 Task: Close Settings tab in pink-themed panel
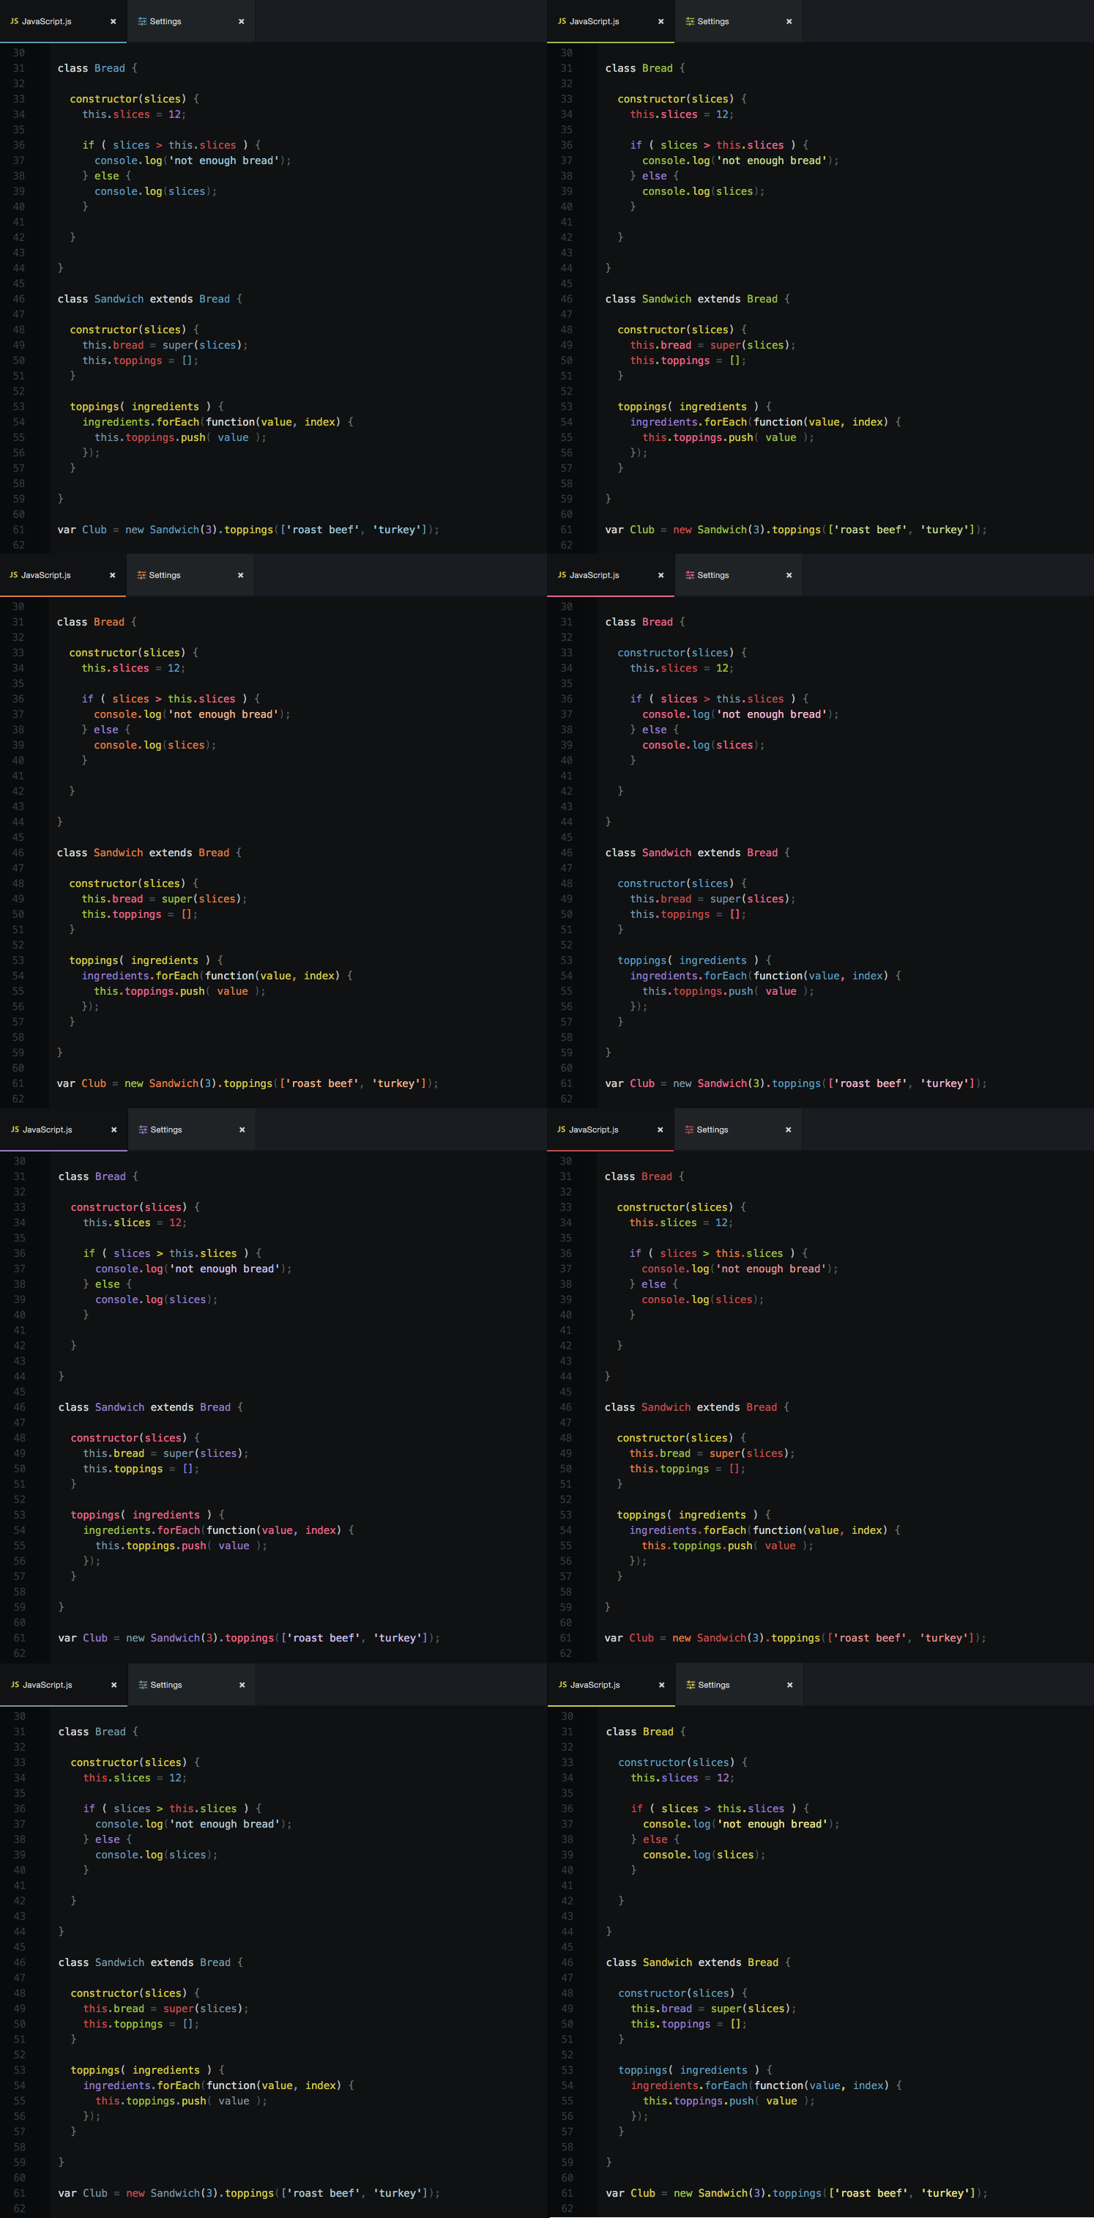point(789,575)
